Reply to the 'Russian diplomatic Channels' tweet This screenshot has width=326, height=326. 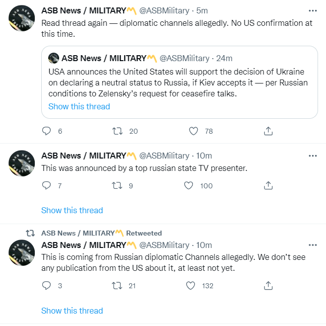pyautogui.click(x=46, y=286)
